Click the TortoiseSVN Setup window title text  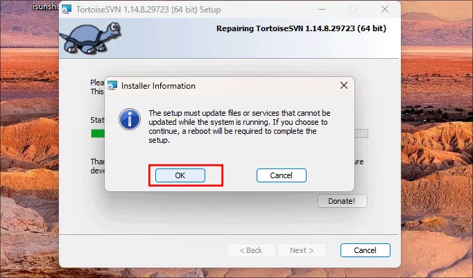click(x=148, y=10)
